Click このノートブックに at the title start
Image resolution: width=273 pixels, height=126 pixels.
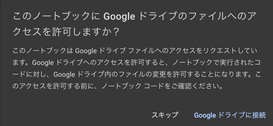click(56, 17)
